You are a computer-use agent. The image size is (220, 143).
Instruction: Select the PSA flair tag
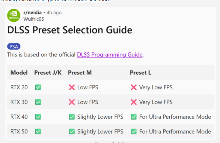pyautogui.click(x=14, y=46)
